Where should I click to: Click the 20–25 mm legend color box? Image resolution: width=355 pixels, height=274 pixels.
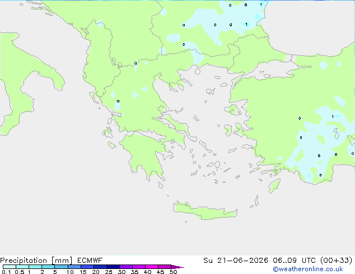100,267
